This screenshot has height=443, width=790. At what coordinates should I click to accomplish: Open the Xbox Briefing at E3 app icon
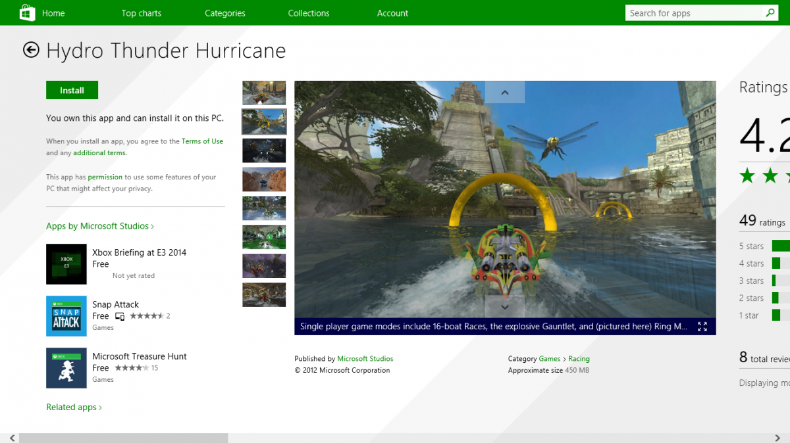point(66,264)
